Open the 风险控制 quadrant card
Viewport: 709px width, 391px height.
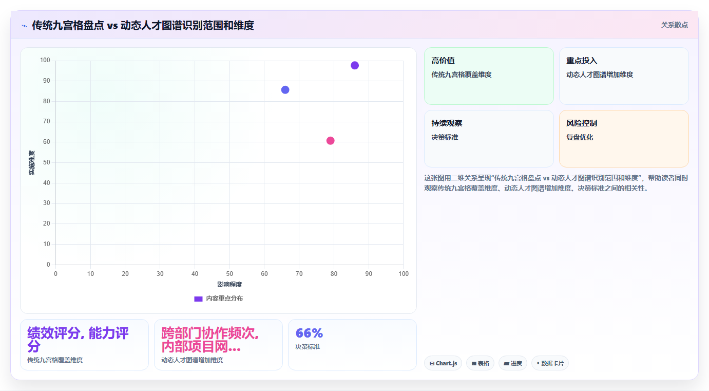tap(624, 139)
